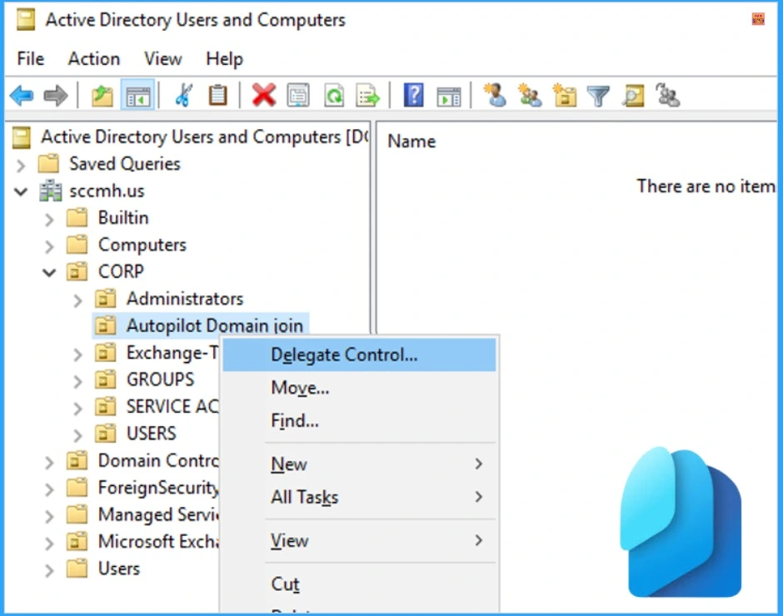This screenshot has width=783, height=616.
Task: Open the Help menu
Action: [224, 59]
